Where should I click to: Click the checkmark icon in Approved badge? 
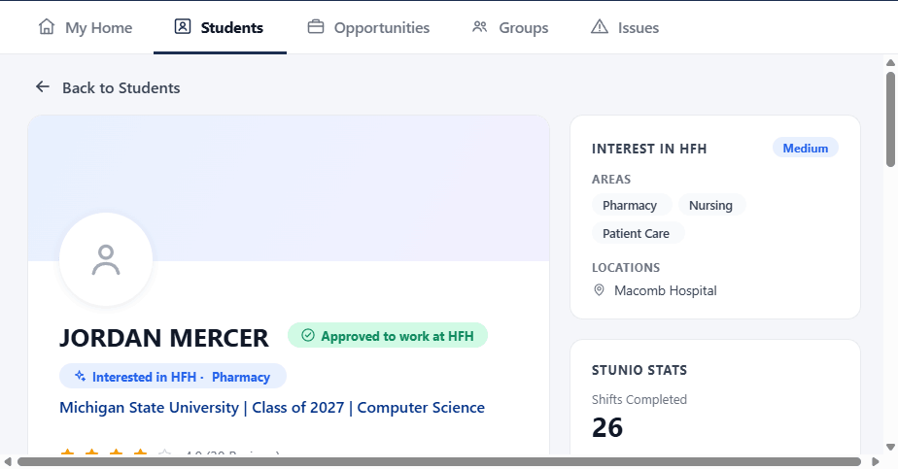(308, 335)
